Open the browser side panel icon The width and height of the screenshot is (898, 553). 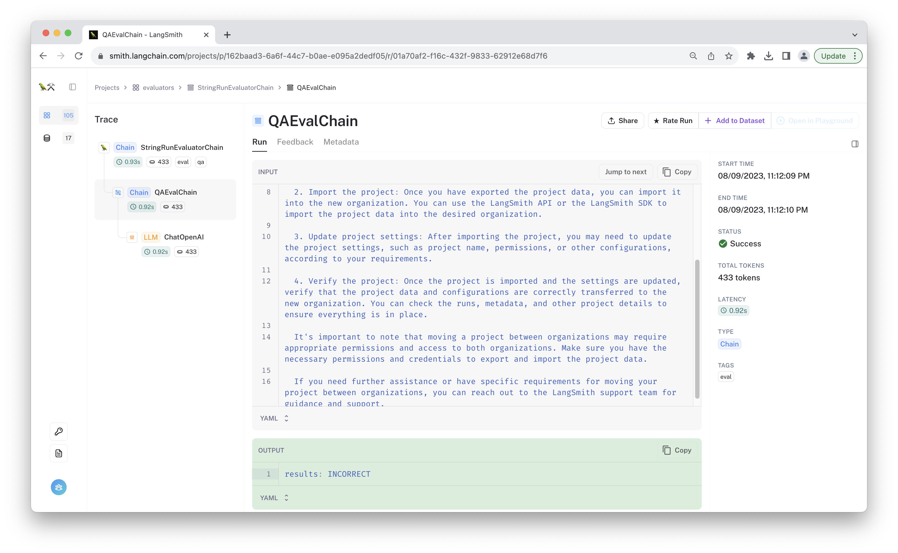(x=786, y=56)
